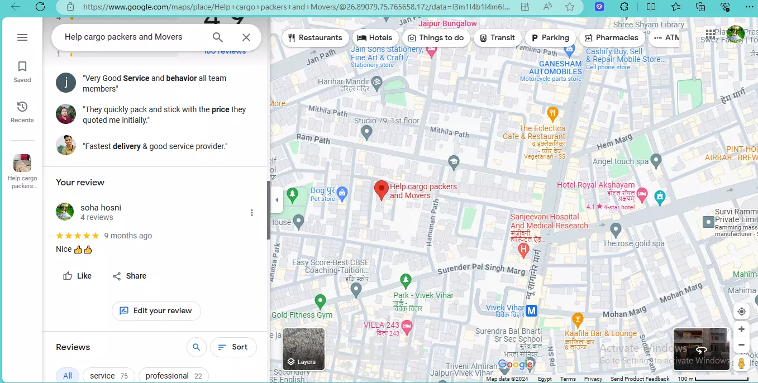The height and width of the screenshot is (383, 758).
Task: Open Saved places bookmark
Action: pyautogui.click(x=22, y=71)
